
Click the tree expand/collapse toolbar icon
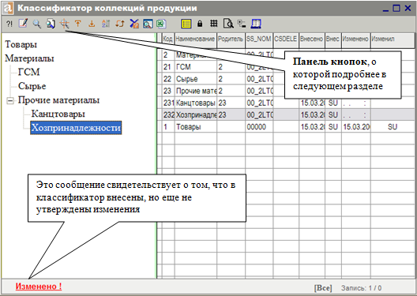pyautogui.click(x=242, y=24)
